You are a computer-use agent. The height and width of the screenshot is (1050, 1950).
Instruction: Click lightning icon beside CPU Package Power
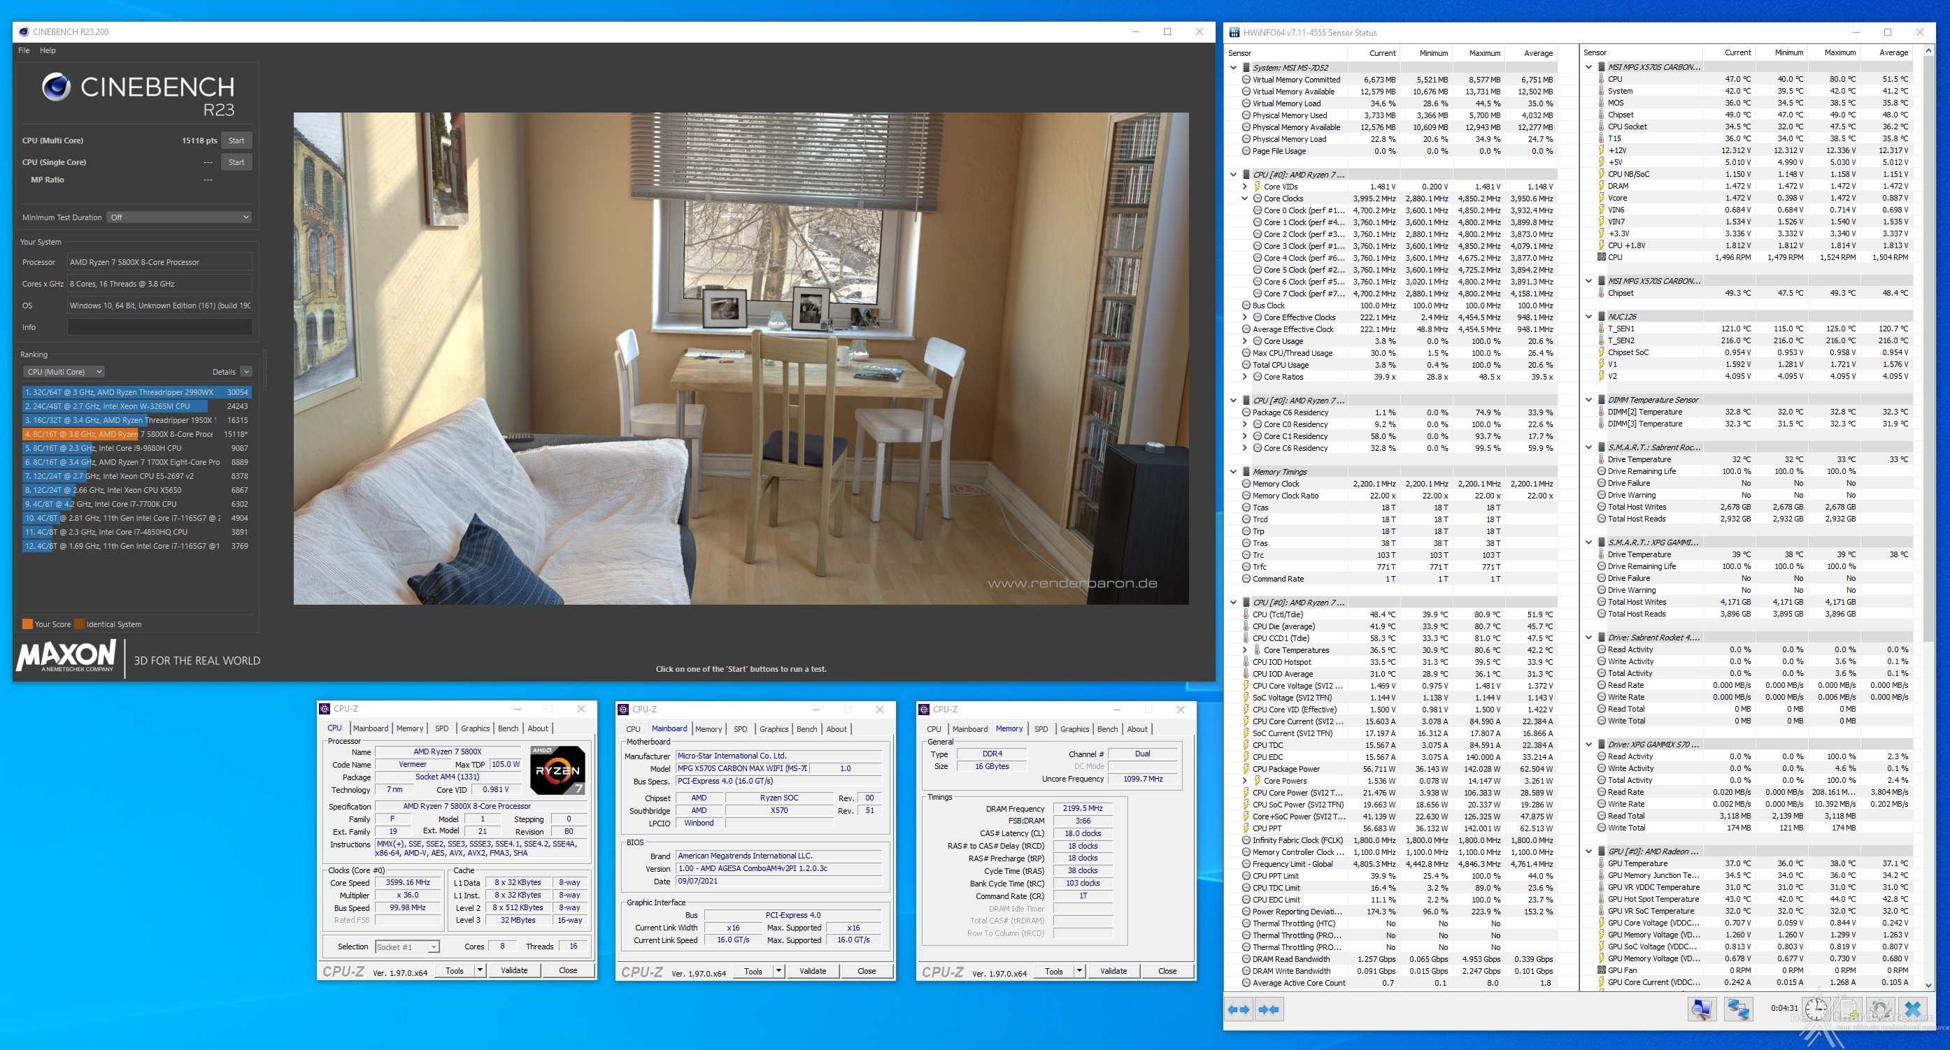pyautogui.click(x=1246, y=768)
